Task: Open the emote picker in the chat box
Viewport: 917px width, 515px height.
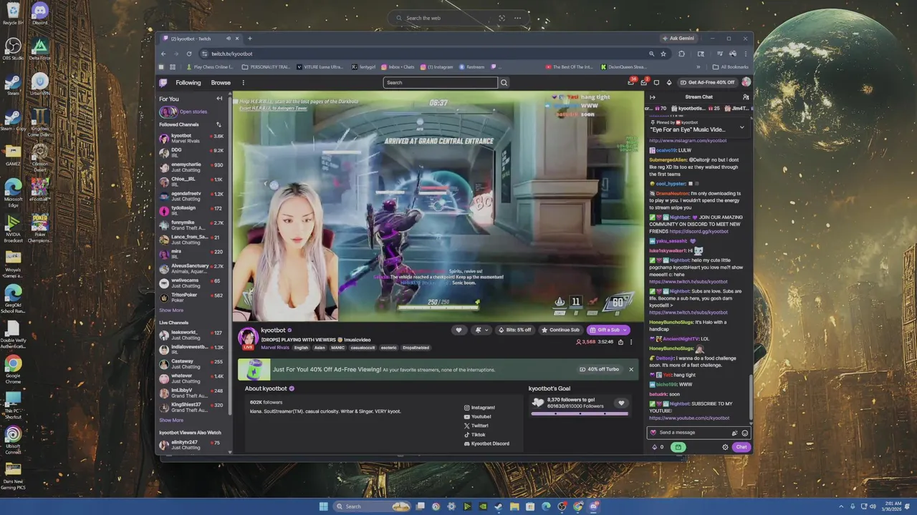Action: [745, 433]
